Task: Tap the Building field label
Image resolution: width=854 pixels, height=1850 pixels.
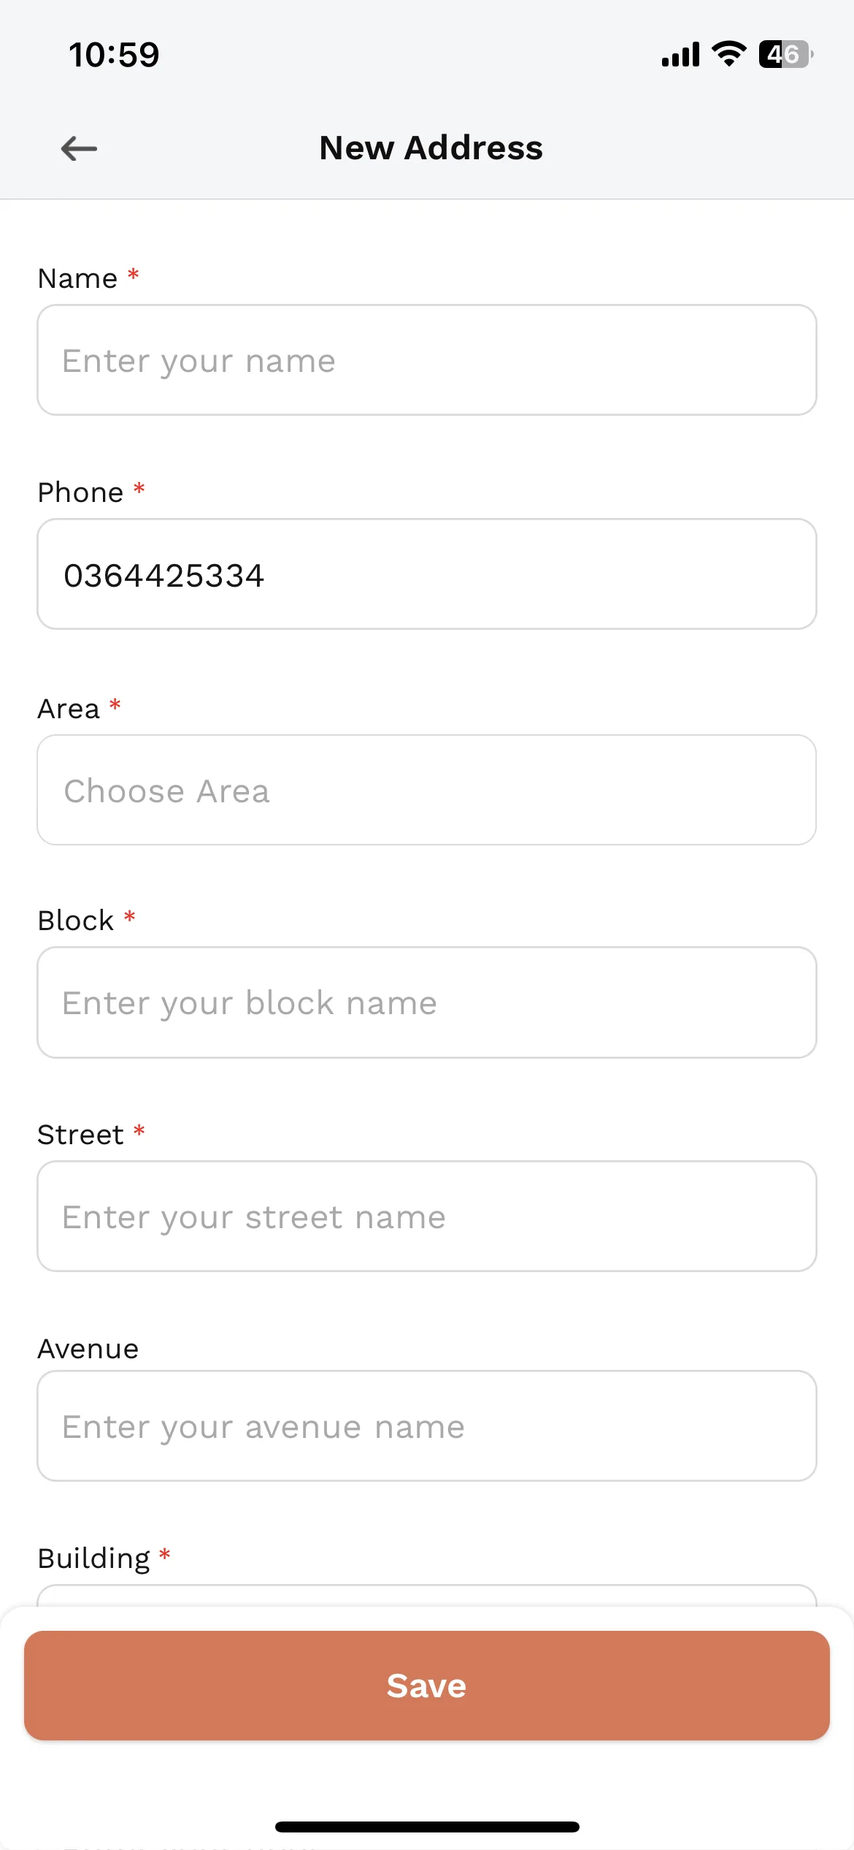Action: [94, 1558]
